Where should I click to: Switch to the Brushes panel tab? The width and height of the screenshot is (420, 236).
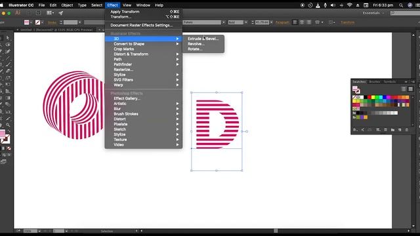coord(375,81)
